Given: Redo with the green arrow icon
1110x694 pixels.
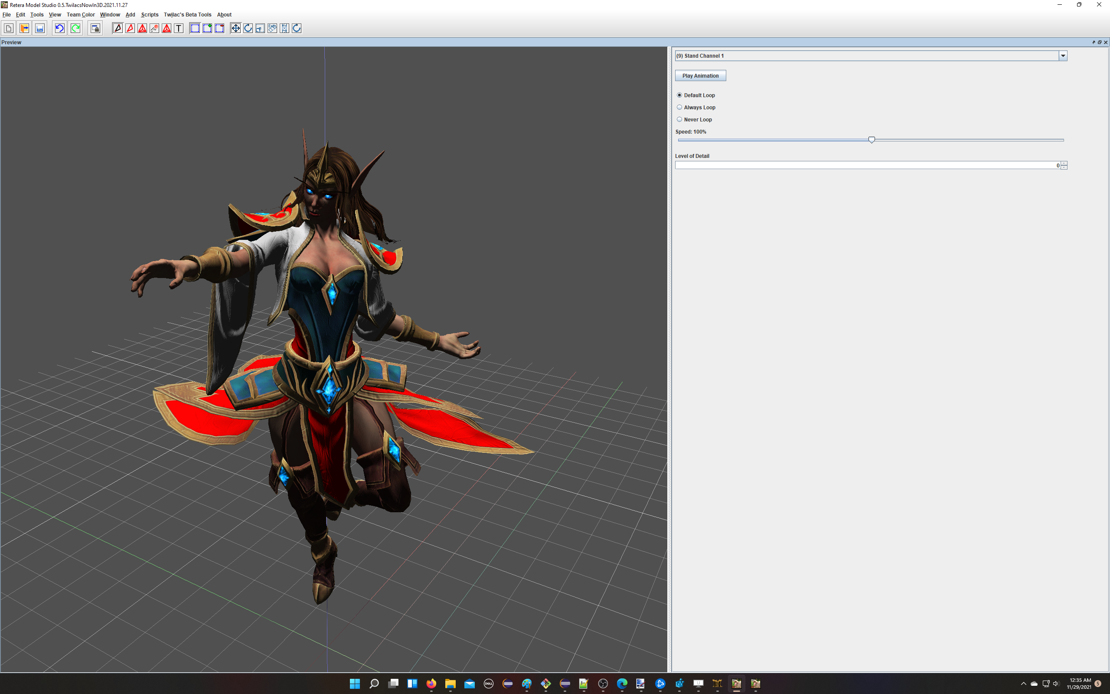Looking at the screenshot, I should 76,29.
